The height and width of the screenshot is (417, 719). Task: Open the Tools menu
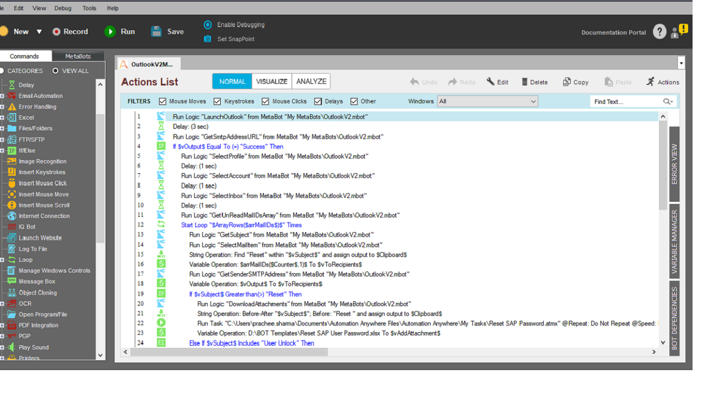89,8
